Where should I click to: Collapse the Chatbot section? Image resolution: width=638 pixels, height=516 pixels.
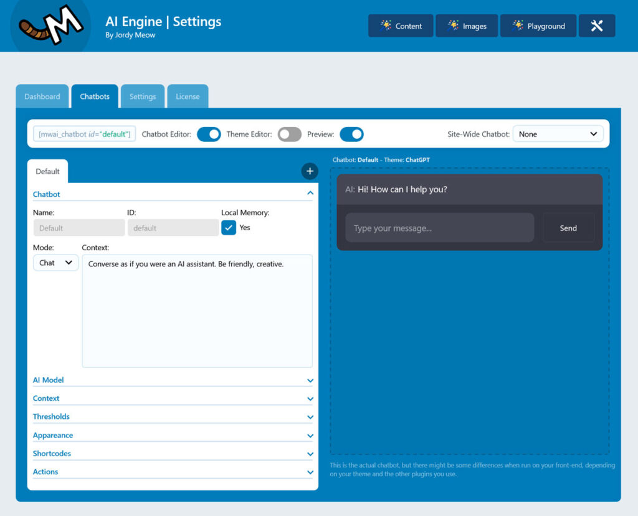(x=310, y=193)
